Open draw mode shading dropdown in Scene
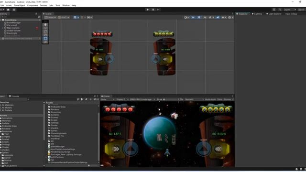This screenshot has height=172, width=306. [x=186, y=17]
